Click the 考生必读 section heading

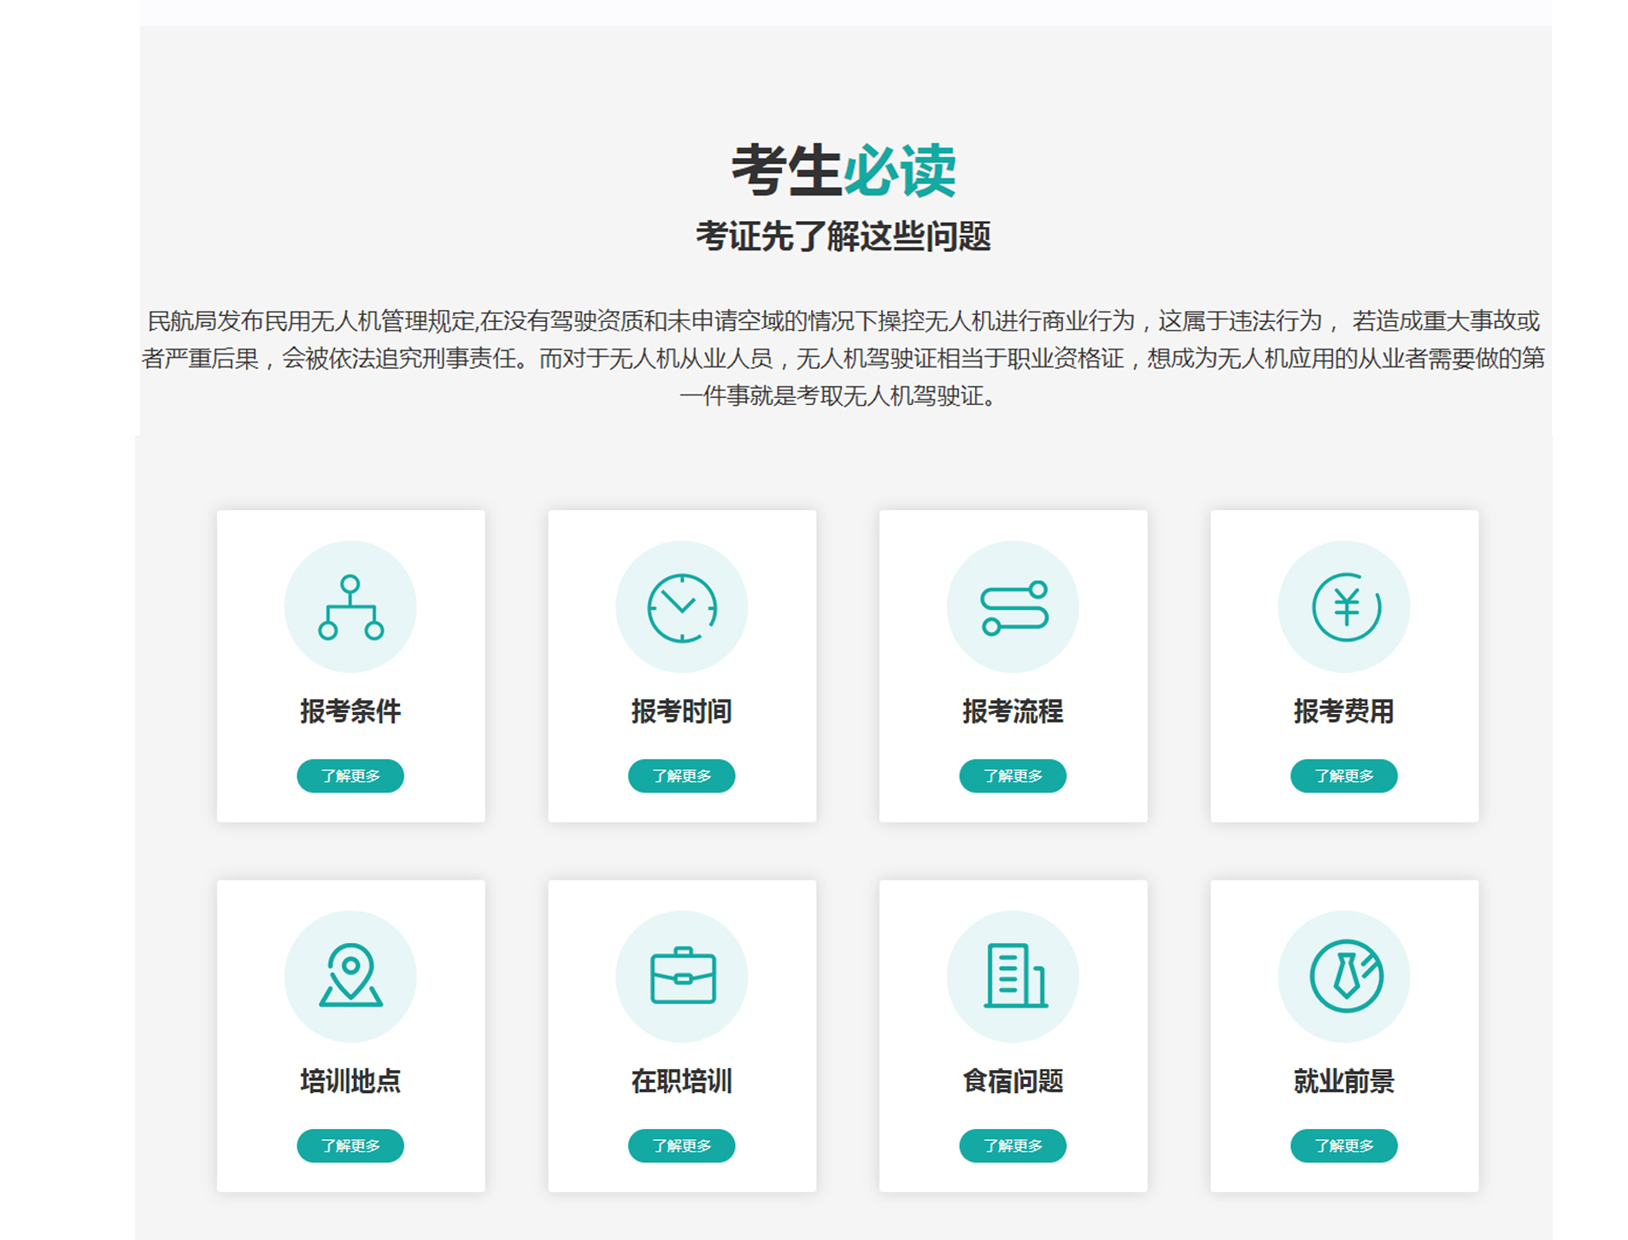(843, 171)
